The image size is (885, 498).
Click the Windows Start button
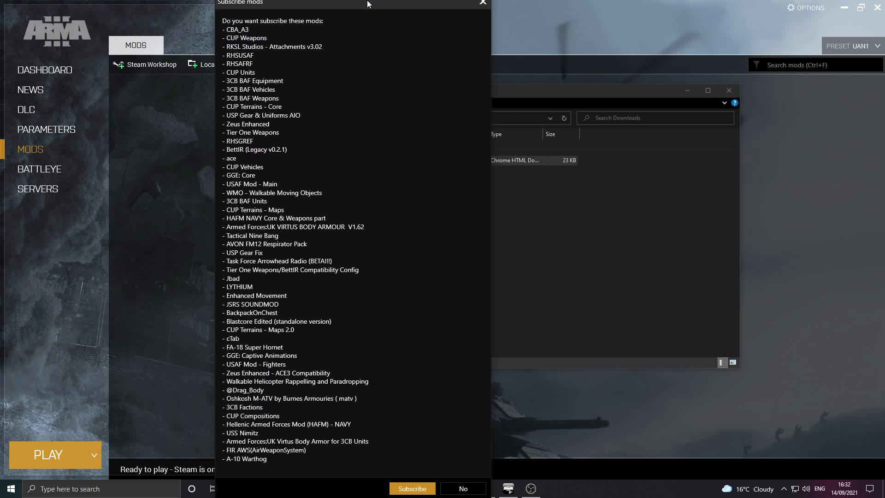click(11, 489)
